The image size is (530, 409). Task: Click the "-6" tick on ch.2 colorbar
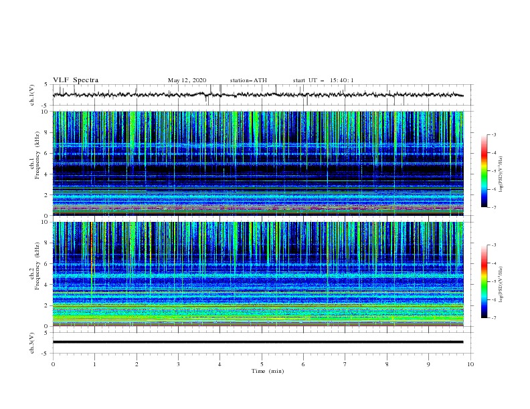pos(493,299)
